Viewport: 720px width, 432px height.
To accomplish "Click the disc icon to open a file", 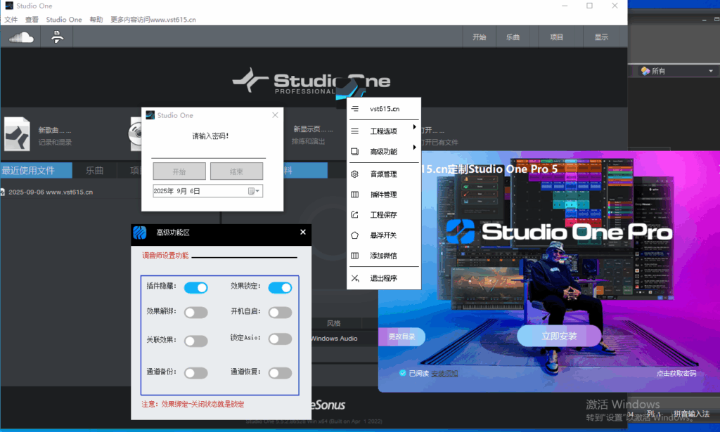I will click(136, 133).
